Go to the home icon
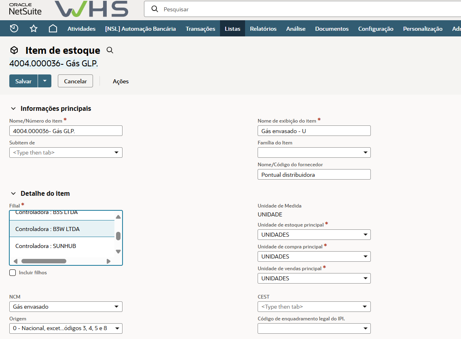Image resolution: width=461 pixels, height=339 pixels. coord(53,28)
